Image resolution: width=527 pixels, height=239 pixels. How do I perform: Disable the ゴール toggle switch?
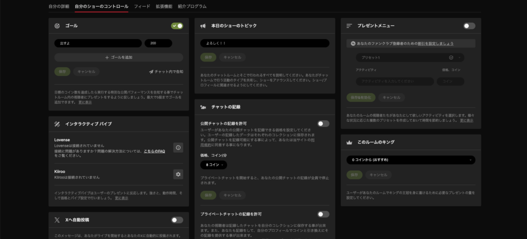[177, 26]
